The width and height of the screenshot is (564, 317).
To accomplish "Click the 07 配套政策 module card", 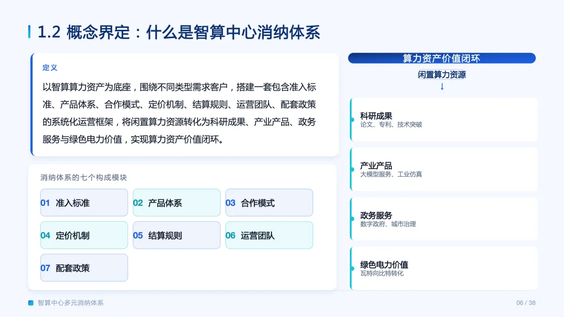I will pos(84,268).
